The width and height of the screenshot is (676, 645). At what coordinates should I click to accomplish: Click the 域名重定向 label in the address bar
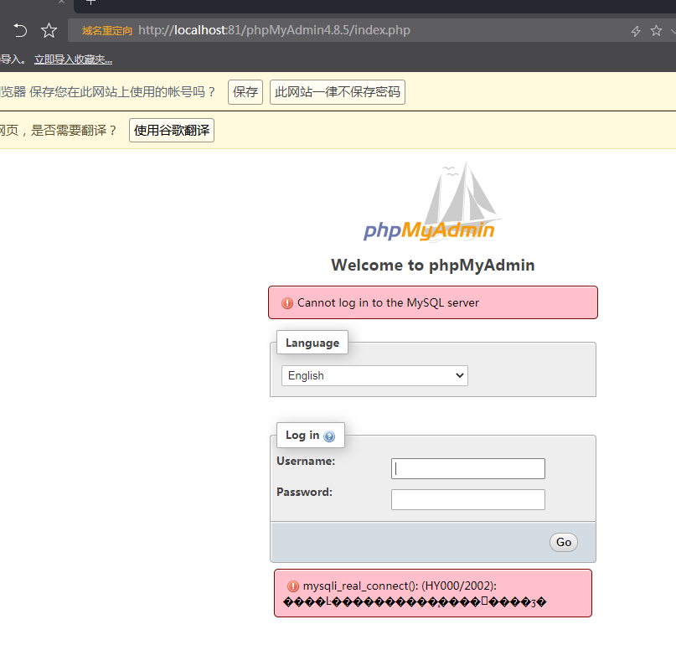click(x=107, y=31)
